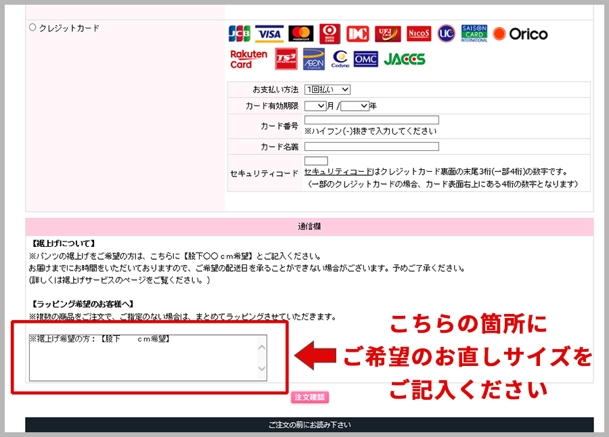Click the お支払い方法 label
This screenshot has height=437, width=609.
(275, 90)
